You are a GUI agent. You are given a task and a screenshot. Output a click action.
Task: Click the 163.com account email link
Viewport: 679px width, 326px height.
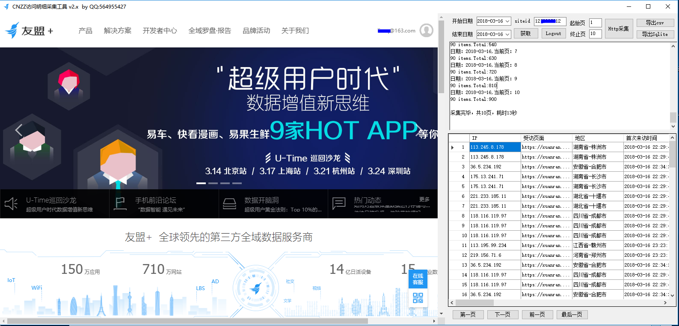[x=397, y=31]
